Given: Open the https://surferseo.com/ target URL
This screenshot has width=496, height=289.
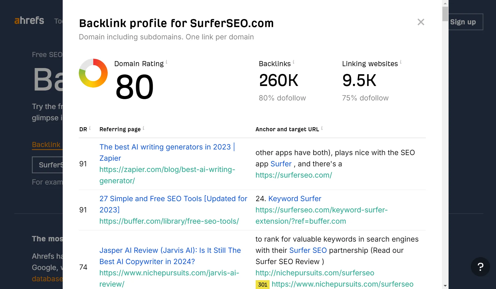Looking at the screenshot, I should (294, 175).
